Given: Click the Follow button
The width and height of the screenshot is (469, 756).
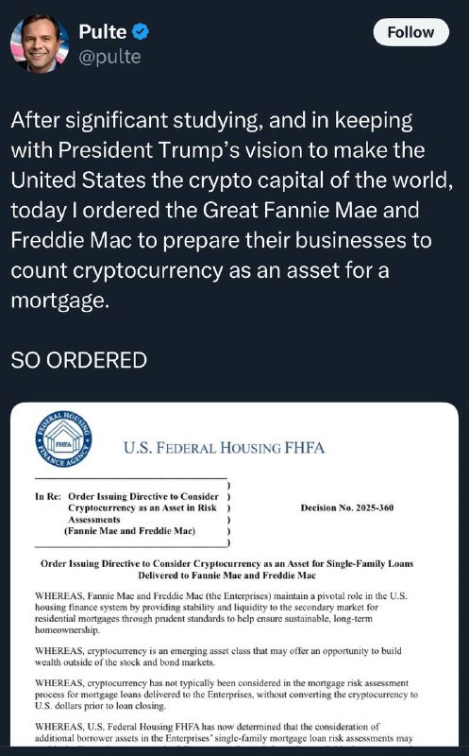Looking at the screenshot, I should [410, 32].
